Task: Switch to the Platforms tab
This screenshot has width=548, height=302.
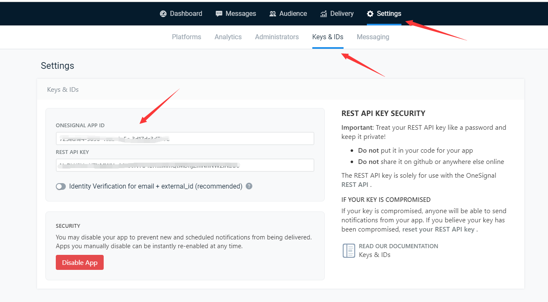Action: tap(187, 37)
